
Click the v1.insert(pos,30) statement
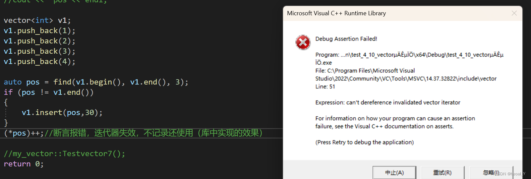[62, 113]
